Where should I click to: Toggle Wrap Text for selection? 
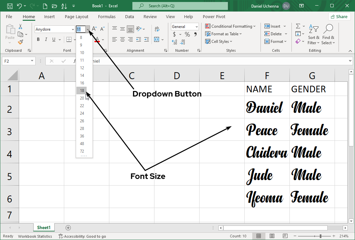[157, 29]
